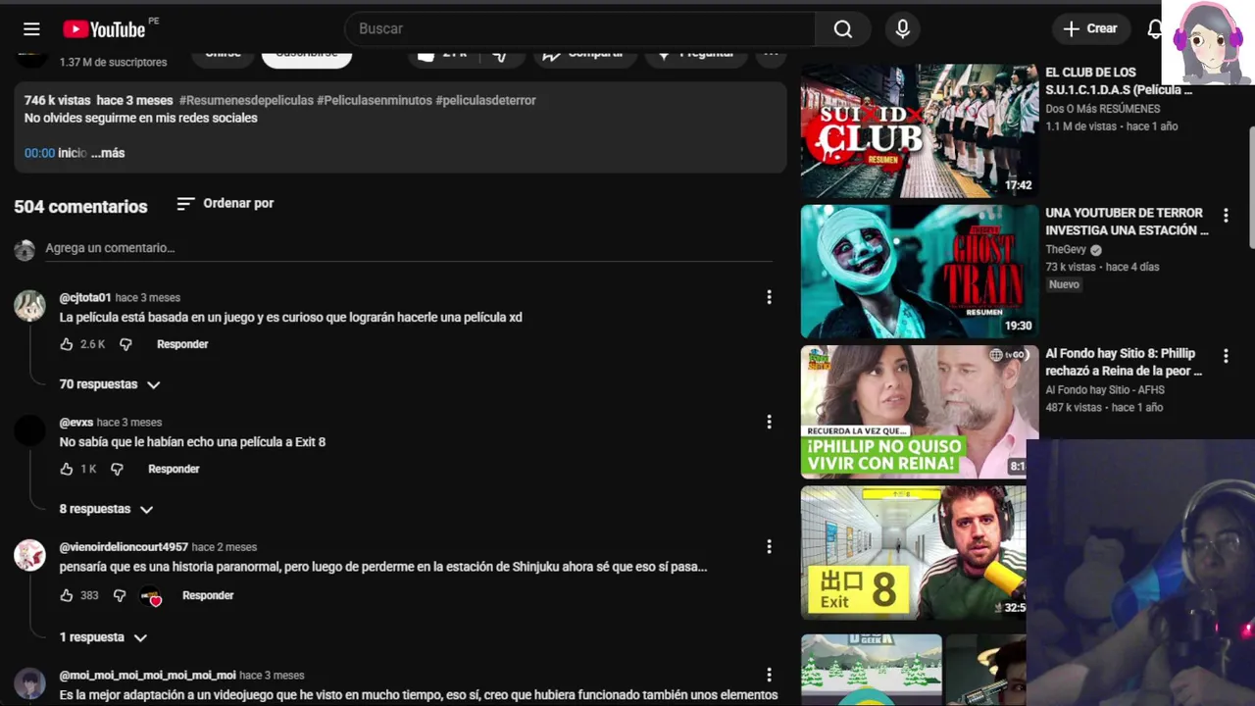Open the hamburger guide menu
1255x706 pixels.
(31, 29)
